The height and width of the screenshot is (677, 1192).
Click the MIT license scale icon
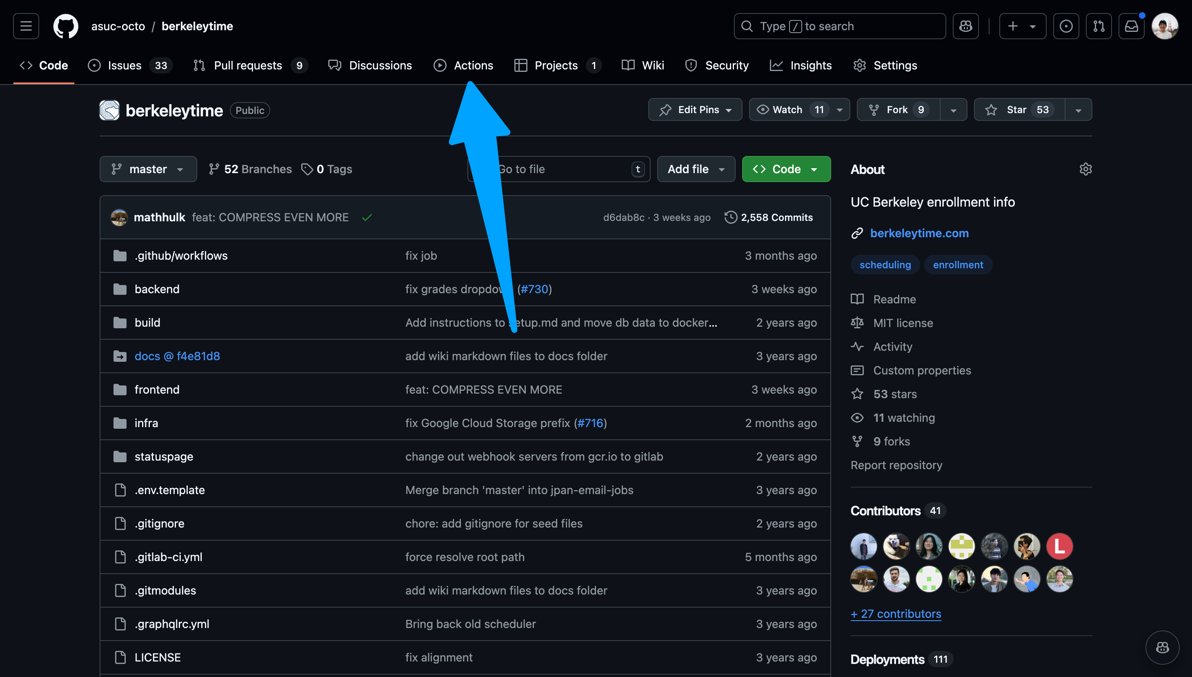(857, 323)
